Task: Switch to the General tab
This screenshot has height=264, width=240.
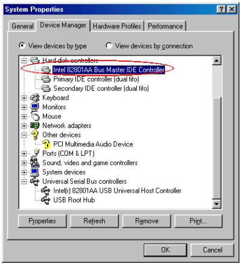Action: [x=22, y=26]
